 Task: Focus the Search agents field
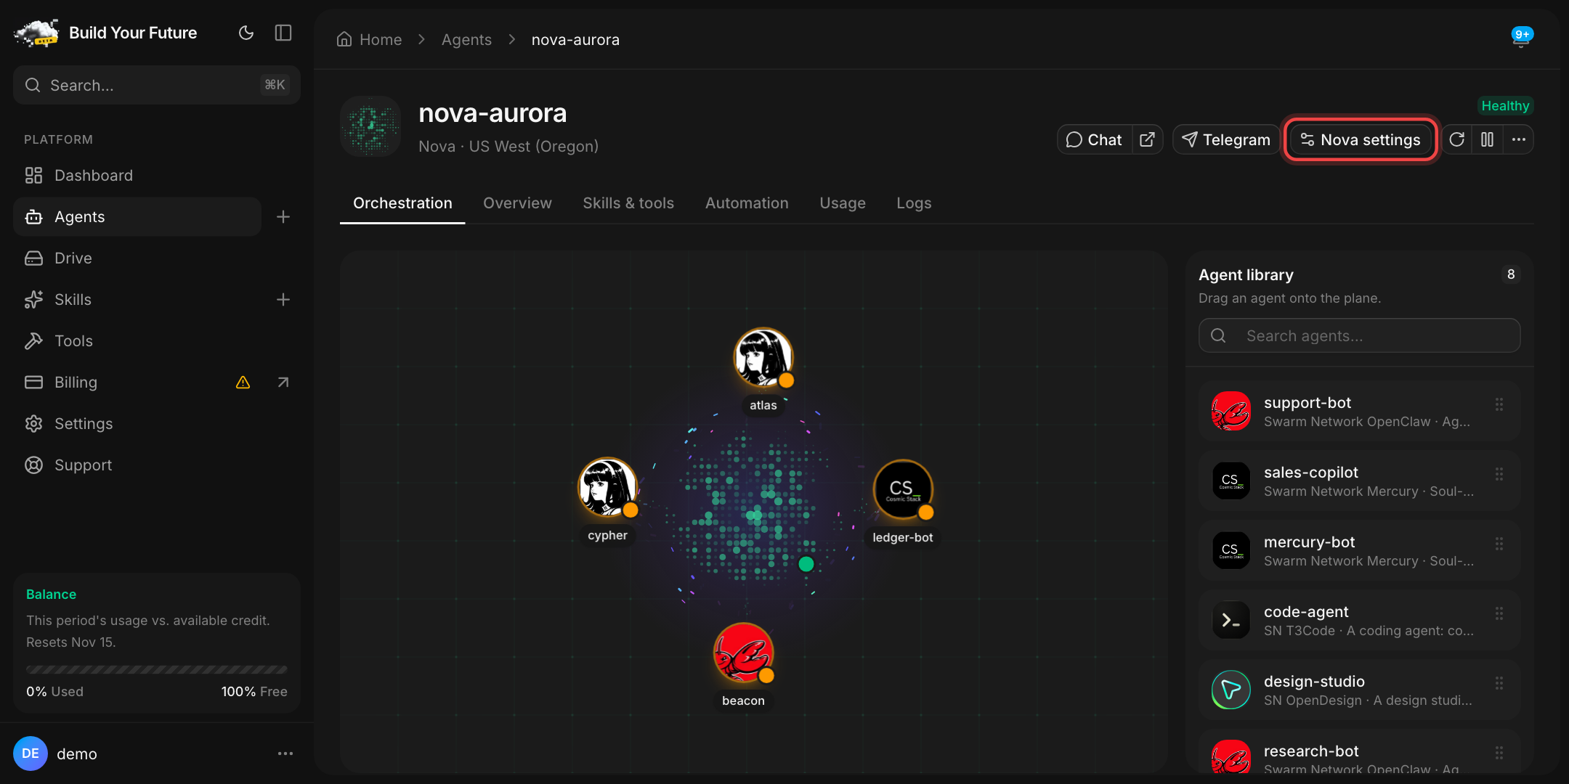(x=1359, y=335)
